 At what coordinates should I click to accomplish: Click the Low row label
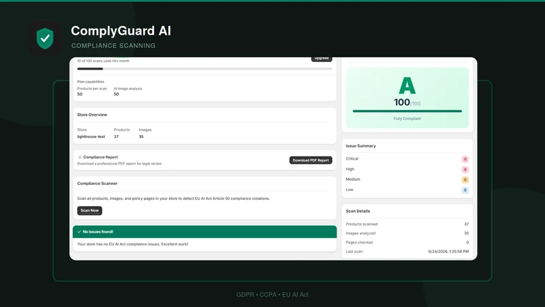349,190
